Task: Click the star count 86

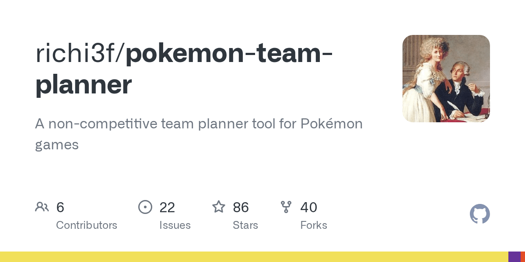Action: click(x=241, y=207)
